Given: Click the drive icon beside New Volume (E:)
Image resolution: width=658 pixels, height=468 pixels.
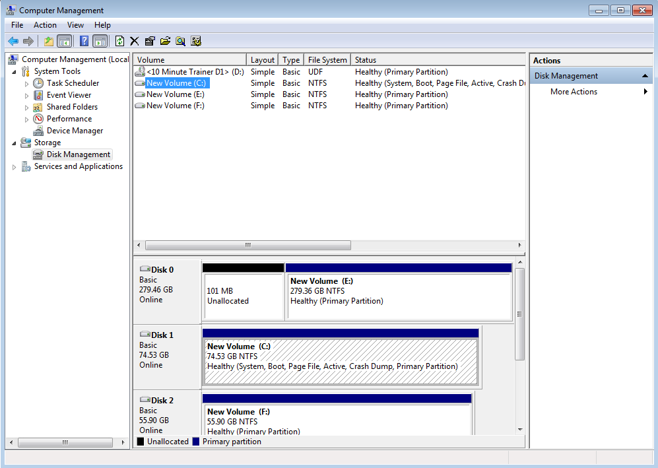Looking at the screenshot, I should click(140, 94).
